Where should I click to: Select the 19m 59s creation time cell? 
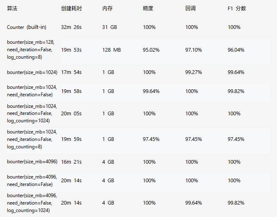(x=71, y=139)
